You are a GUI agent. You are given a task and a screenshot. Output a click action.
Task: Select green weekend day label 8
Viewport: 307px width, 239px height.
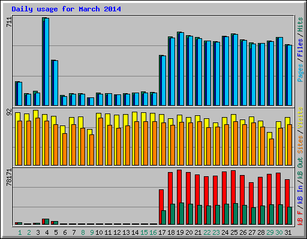pyautogui.click(x=83, y=232)
